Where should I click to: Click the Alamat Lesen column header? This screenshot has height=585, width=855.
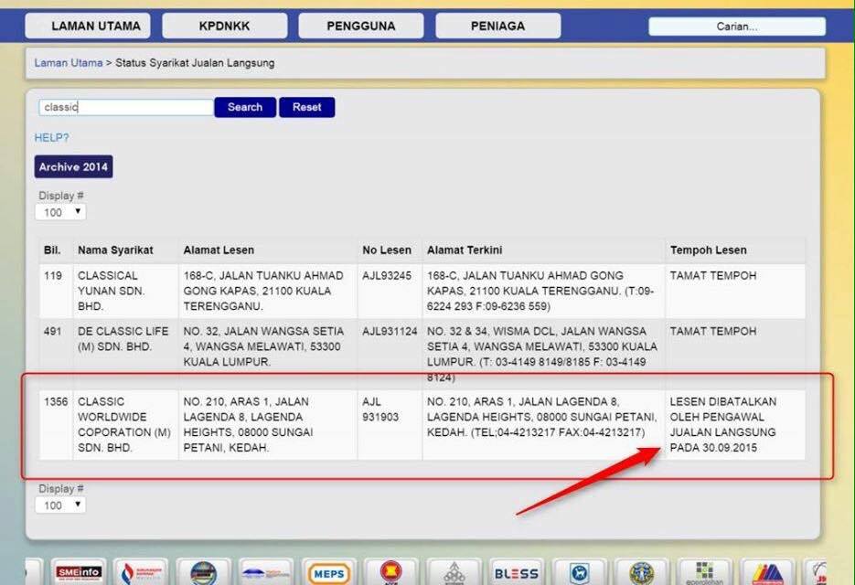click(219, 250)
